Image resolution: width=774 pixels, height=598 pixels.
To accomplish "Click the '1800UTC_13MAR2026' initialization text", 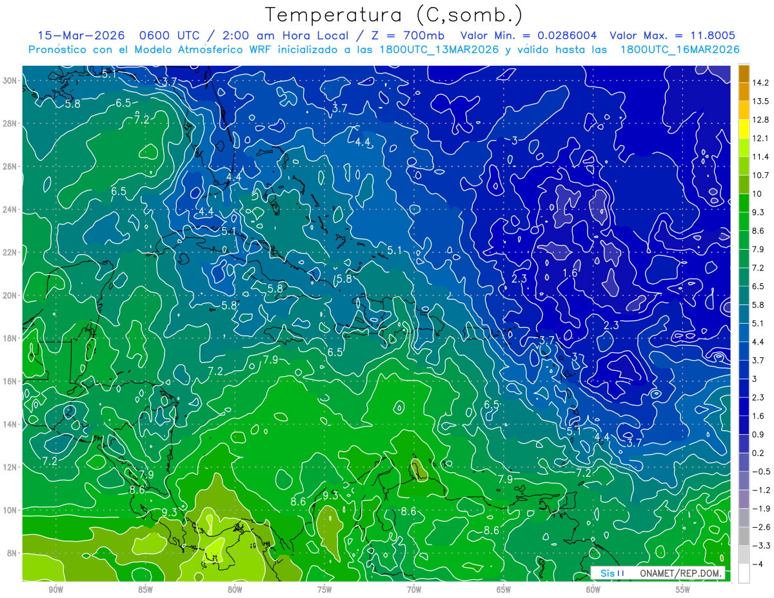I will [439, 49].
